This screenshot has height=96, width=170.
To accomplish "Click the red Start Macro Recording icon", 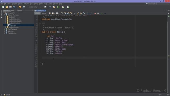I will coord(95,13).
